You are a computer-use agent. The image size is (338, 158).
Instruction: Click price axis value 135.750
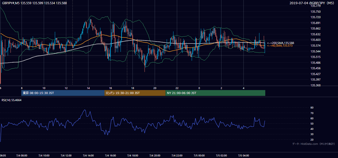pyautogui.click(x=316, y=12)
